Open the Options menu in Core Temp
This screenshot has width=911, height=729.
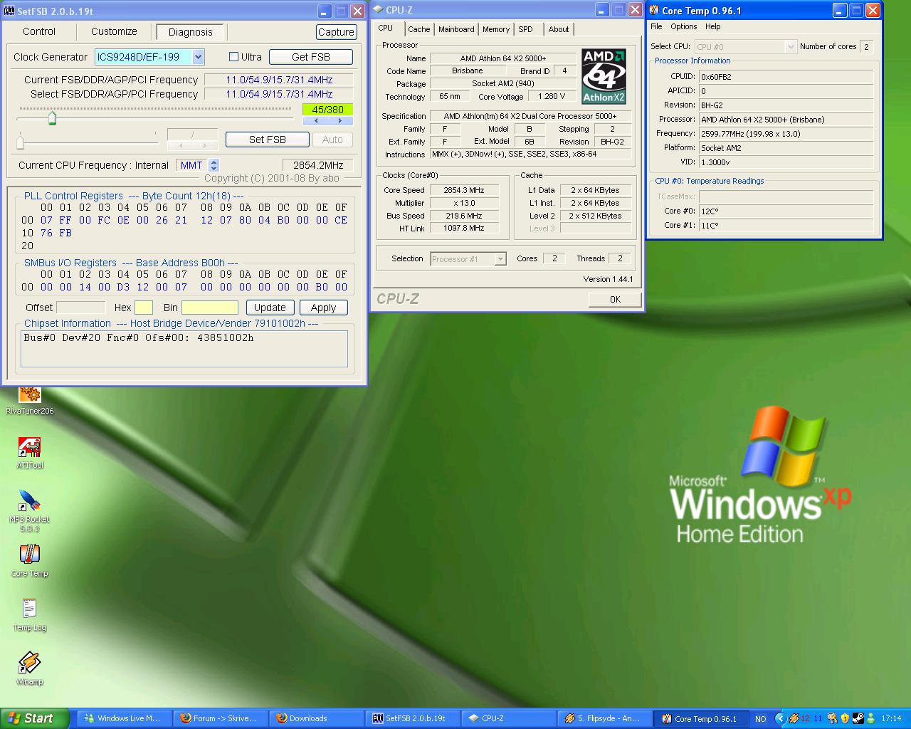point(683,26)
